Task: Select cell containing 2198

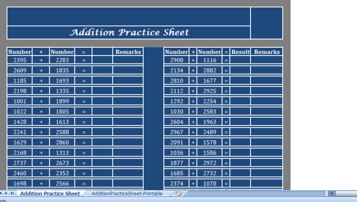Action: [x=20, y=91]
